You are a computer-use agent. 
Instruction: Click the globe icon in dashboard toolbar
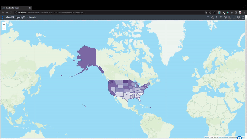point(225,17)
